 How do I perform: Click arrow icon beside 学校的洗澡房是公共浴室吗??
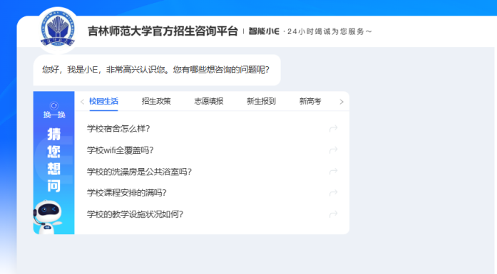333,172
